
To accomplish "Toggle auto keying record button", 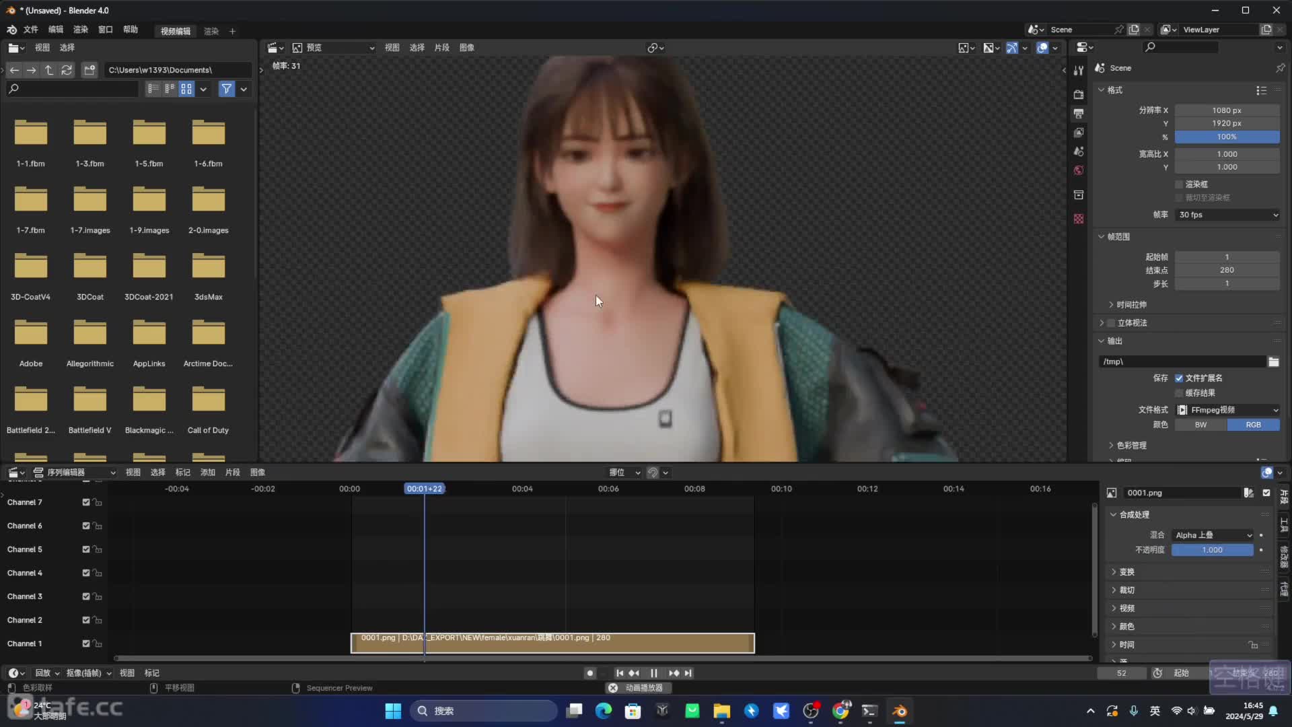I will point(590,673).
